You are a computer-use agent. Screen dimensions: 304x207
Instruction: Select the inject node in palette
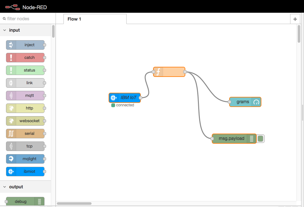(x=25, y=45)
